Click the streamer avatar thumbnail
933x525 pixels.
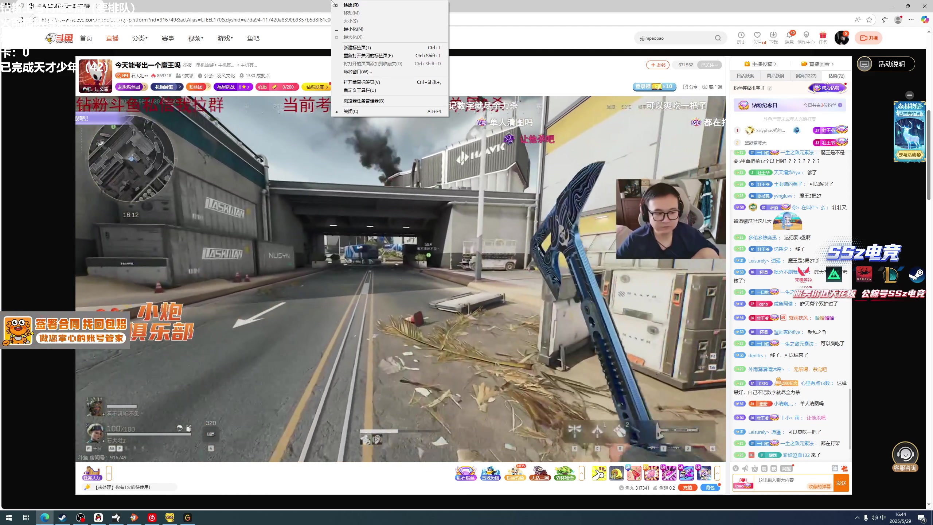pyautogui.click(x=95, y=76)
